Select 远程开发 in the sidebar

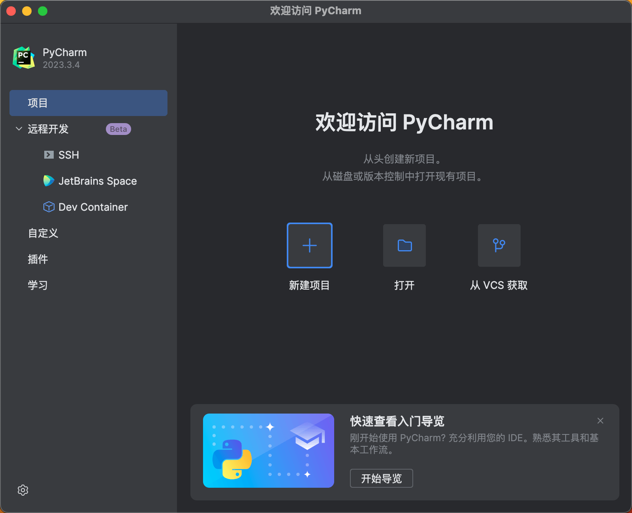(48, 129)
